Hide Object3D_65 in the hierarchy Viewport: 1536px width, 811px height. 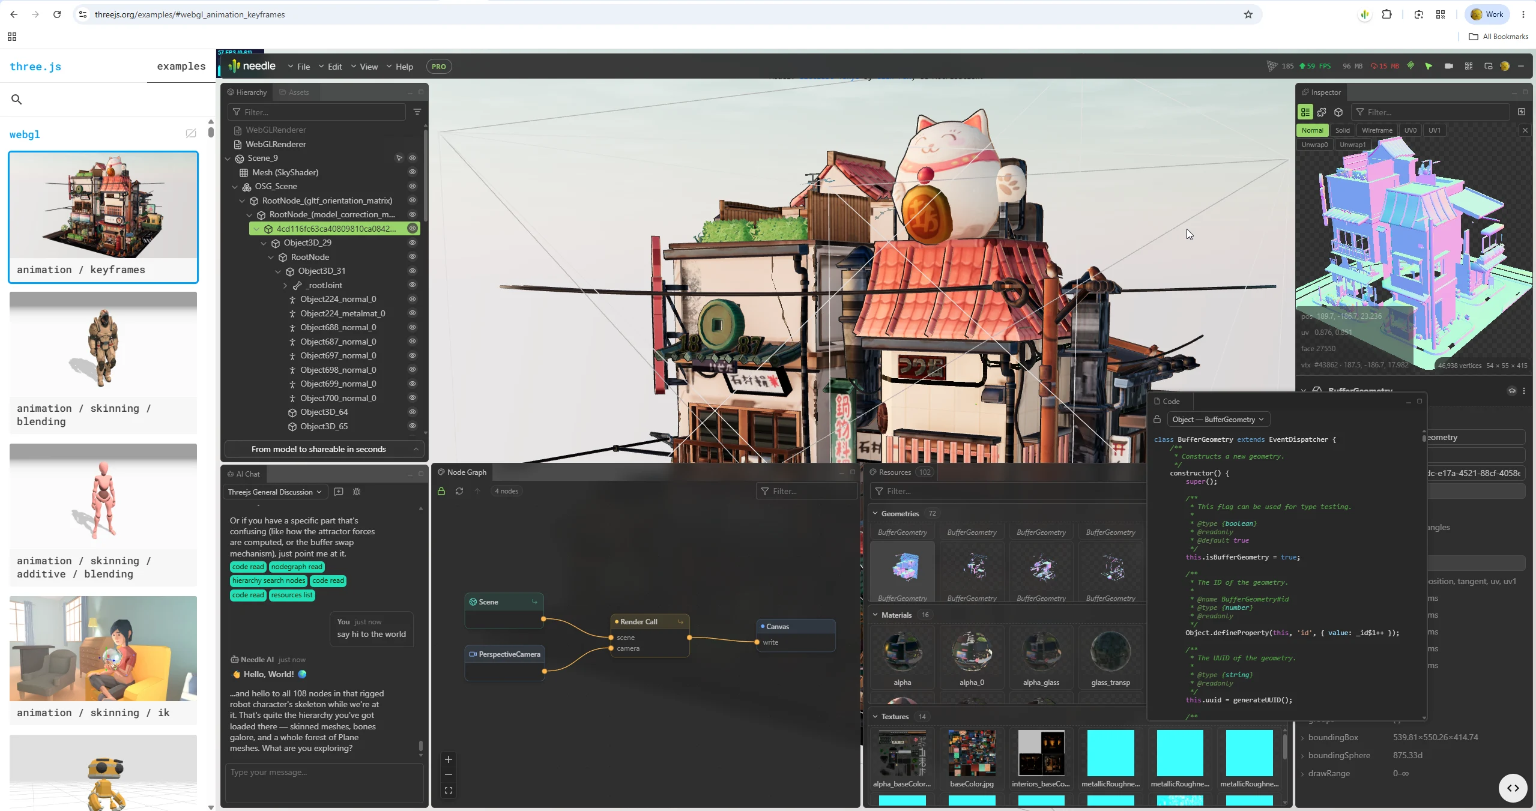[413, 426]
